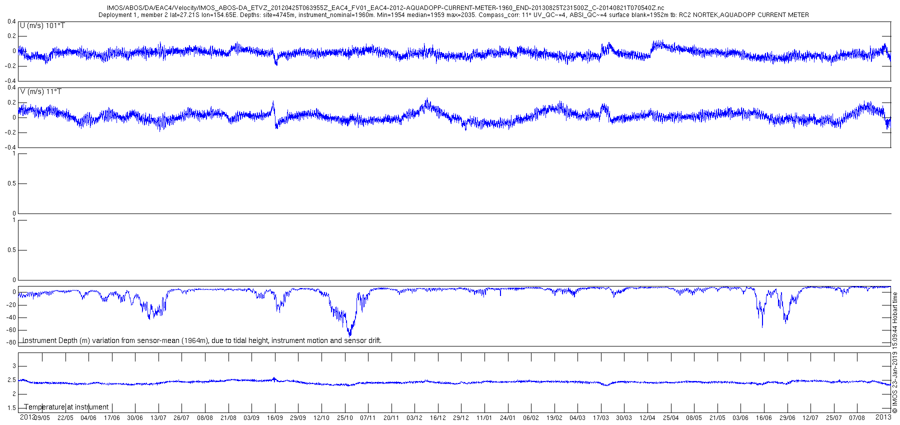Click the '12/04' date tick label
Screen dimensions: 900x425
647,418
